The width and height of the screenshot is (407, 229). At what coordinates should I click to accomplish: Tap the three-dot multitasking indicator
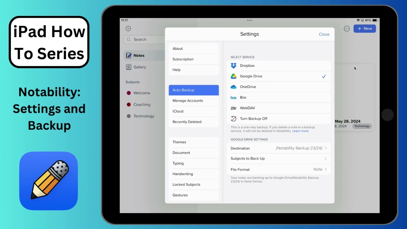coord(250,20)
